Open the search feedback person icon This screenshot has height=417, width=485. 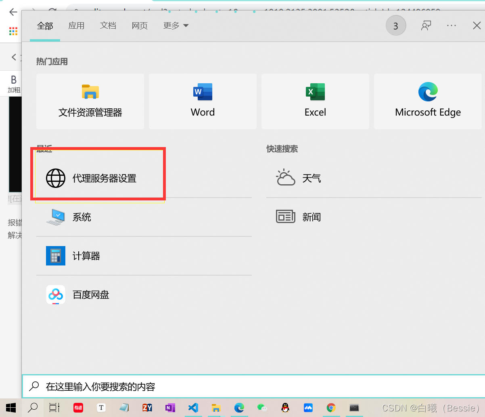pos(426,26)
